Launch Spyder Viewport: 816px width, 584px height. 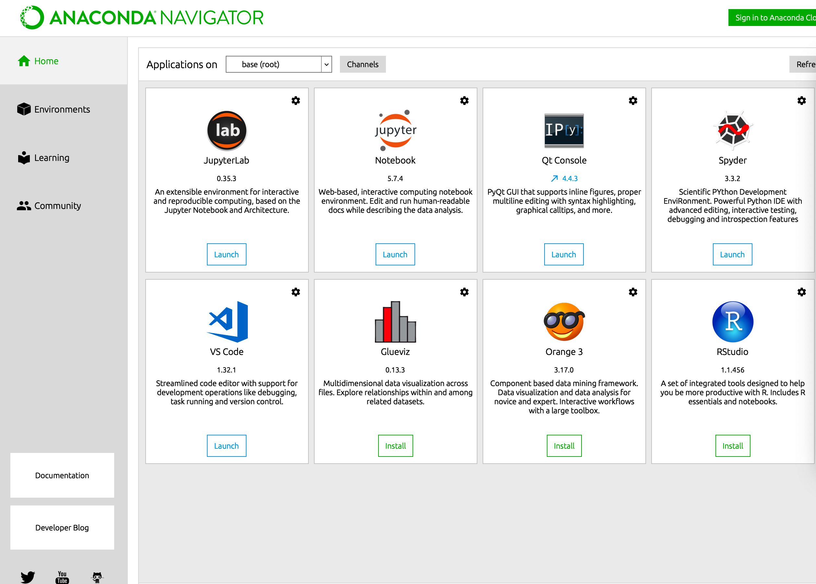[x=732, y=255]
